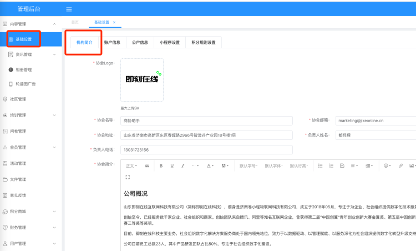Open the 正文 paragraph style dropdown

coord(131,165)
